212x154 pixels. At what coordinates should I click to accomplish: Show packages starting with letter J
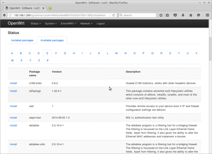(x=90, y=53)
